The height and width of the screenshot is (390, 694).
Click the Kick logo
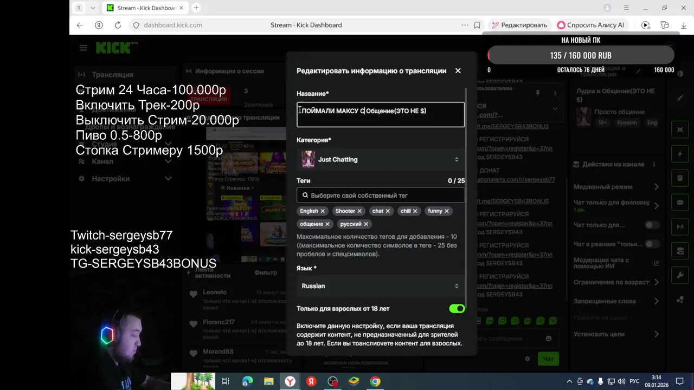pos(113,48)
